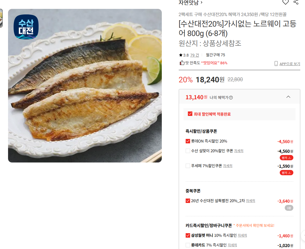Check 푸세페 7%할인쿠폰 checkbox

click(x=188, y=166)
